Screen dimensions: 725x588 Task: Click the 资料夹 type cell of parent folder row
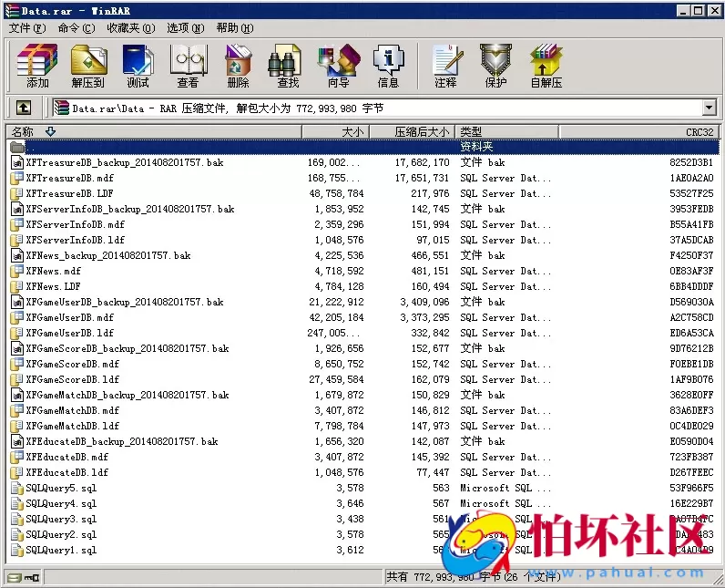pyautogui.click(x=476, y=147)
